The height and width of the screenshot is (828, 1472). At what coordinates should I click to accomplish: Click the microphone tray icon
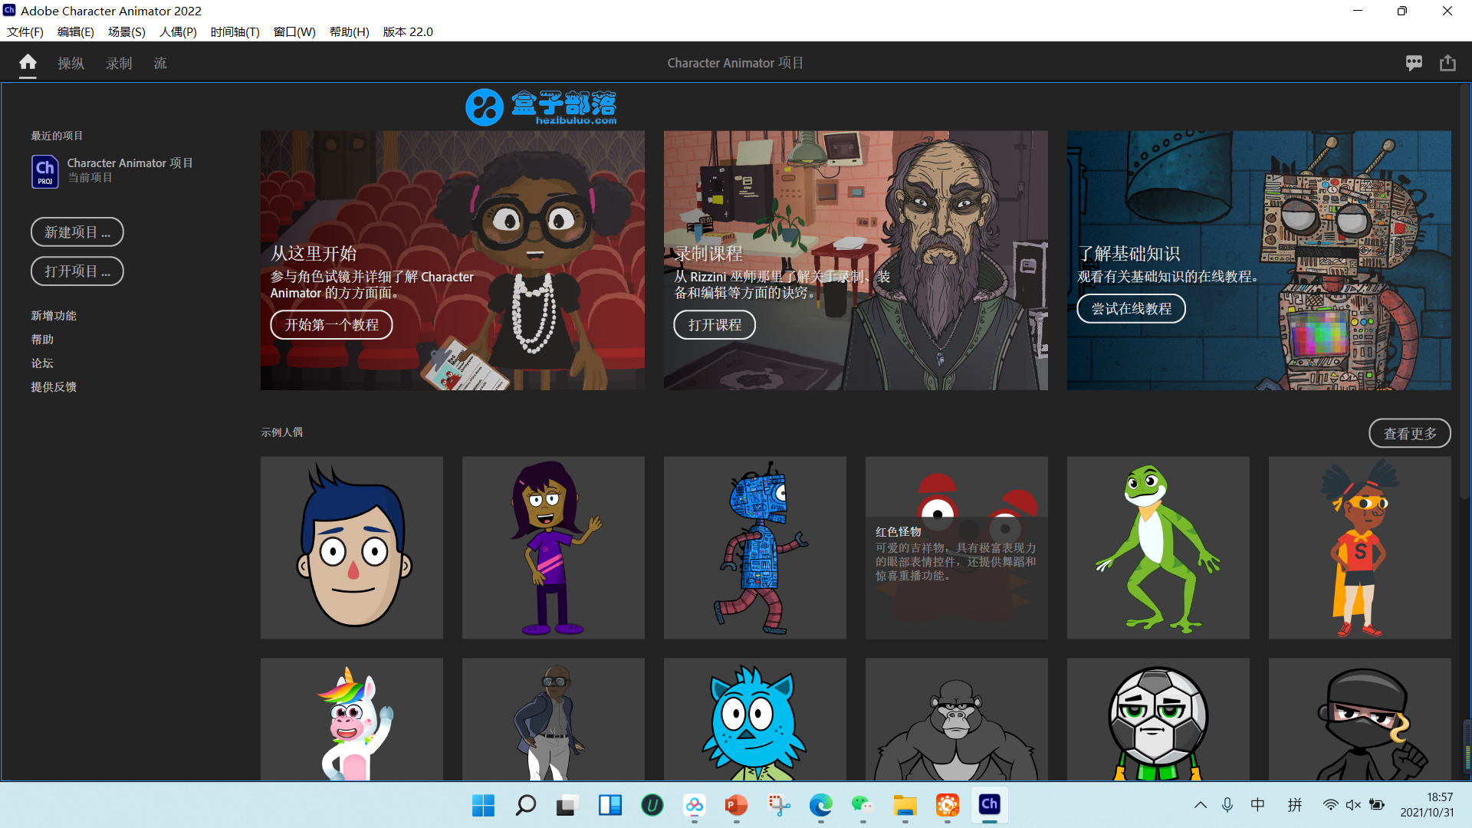[x=1227, y=805]
